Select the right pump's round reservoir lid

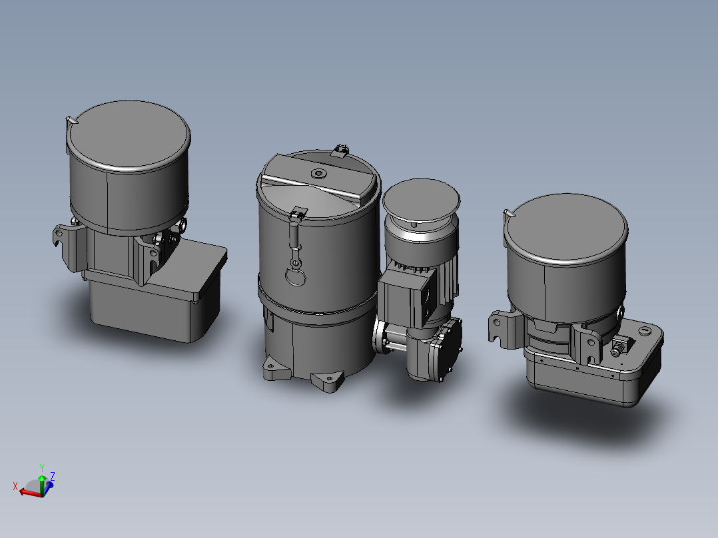click(566, 228)
